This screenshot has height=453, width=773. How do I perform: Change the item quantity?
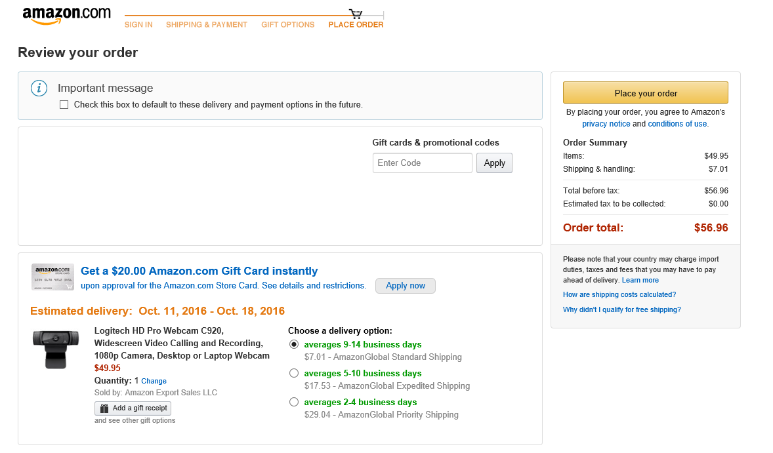click(x=154, y=381)
